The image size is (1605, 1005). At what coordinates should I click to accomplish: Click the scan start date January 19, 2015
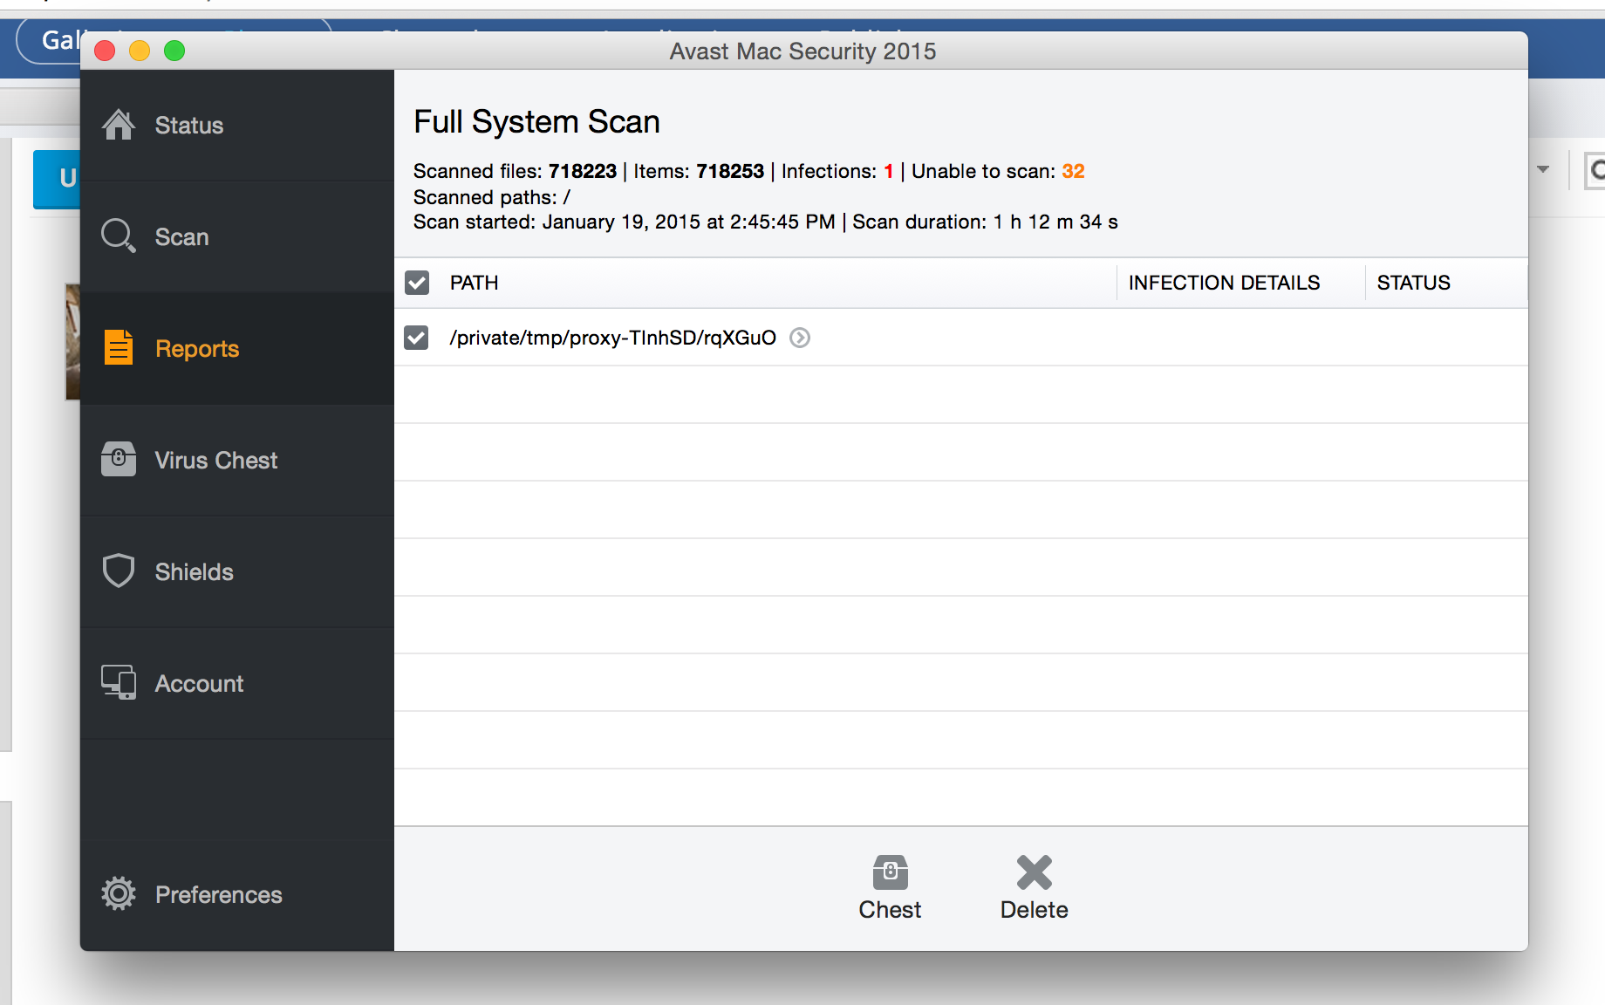click(x=621, y=222)
